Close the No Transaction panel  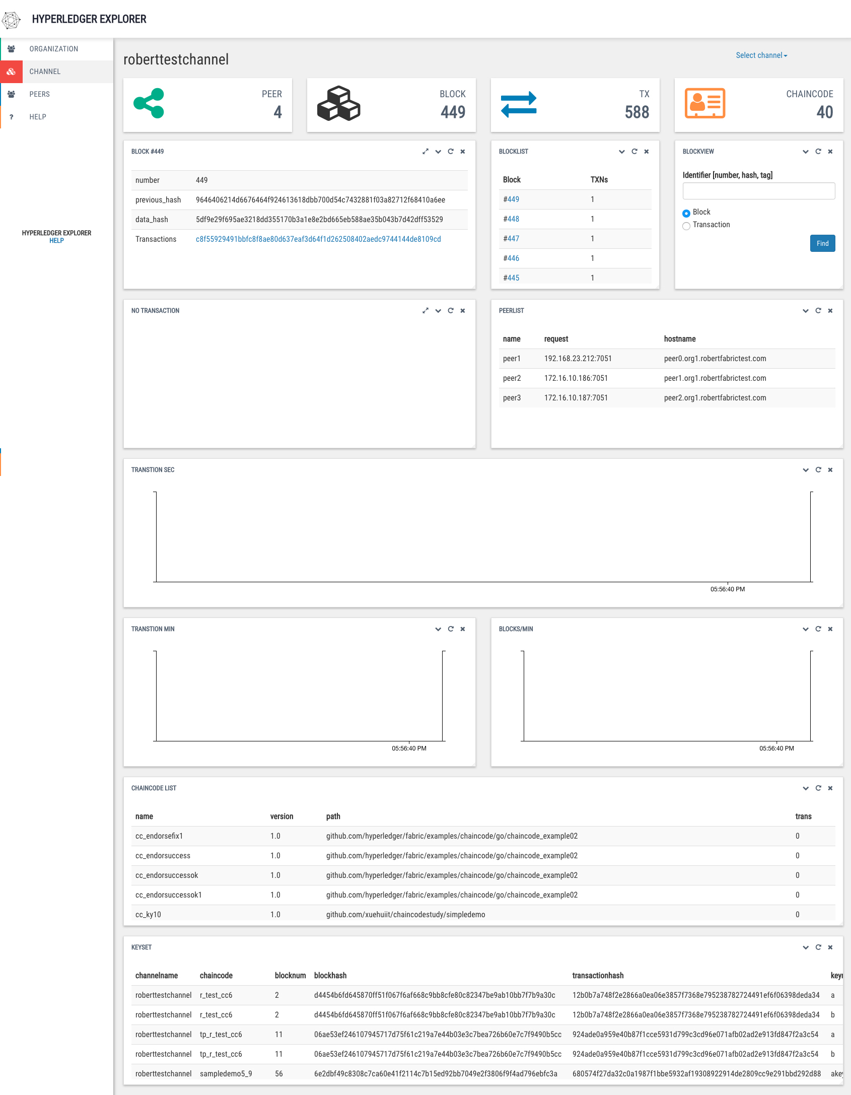[463, 311]
